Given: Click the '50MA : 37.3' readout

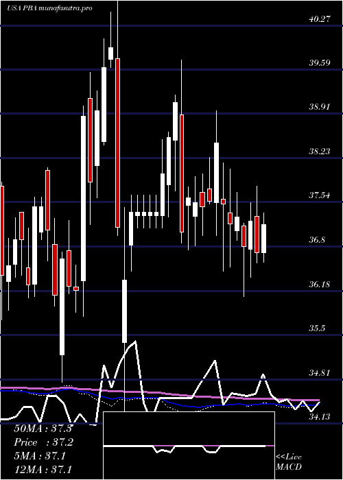Looking at the screenshot, I should (43, 429).
